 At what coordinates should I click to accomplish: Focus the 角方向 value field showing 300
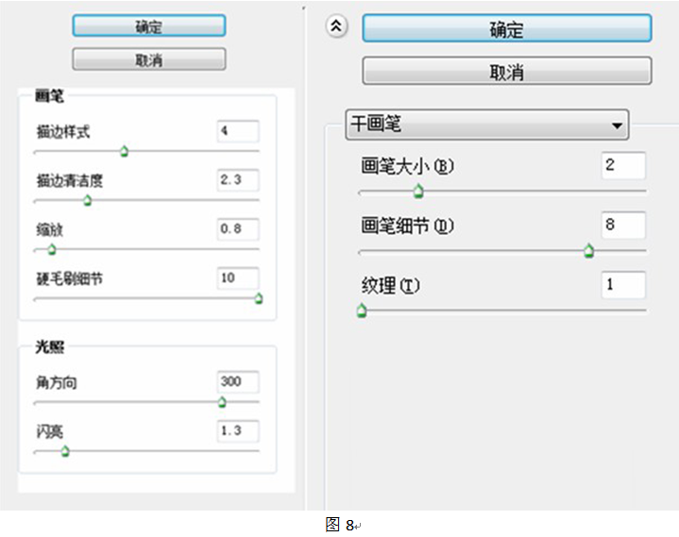(238, 381)
